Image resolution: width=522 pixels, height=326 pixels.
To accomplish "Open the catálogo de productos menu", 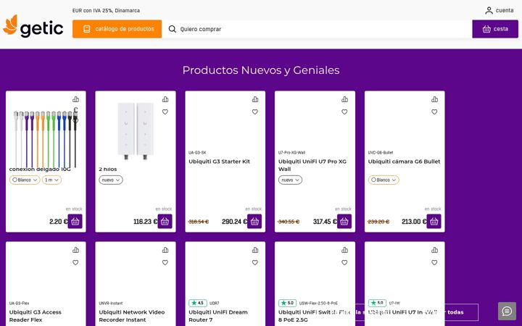I will click(x=117, y=29).
